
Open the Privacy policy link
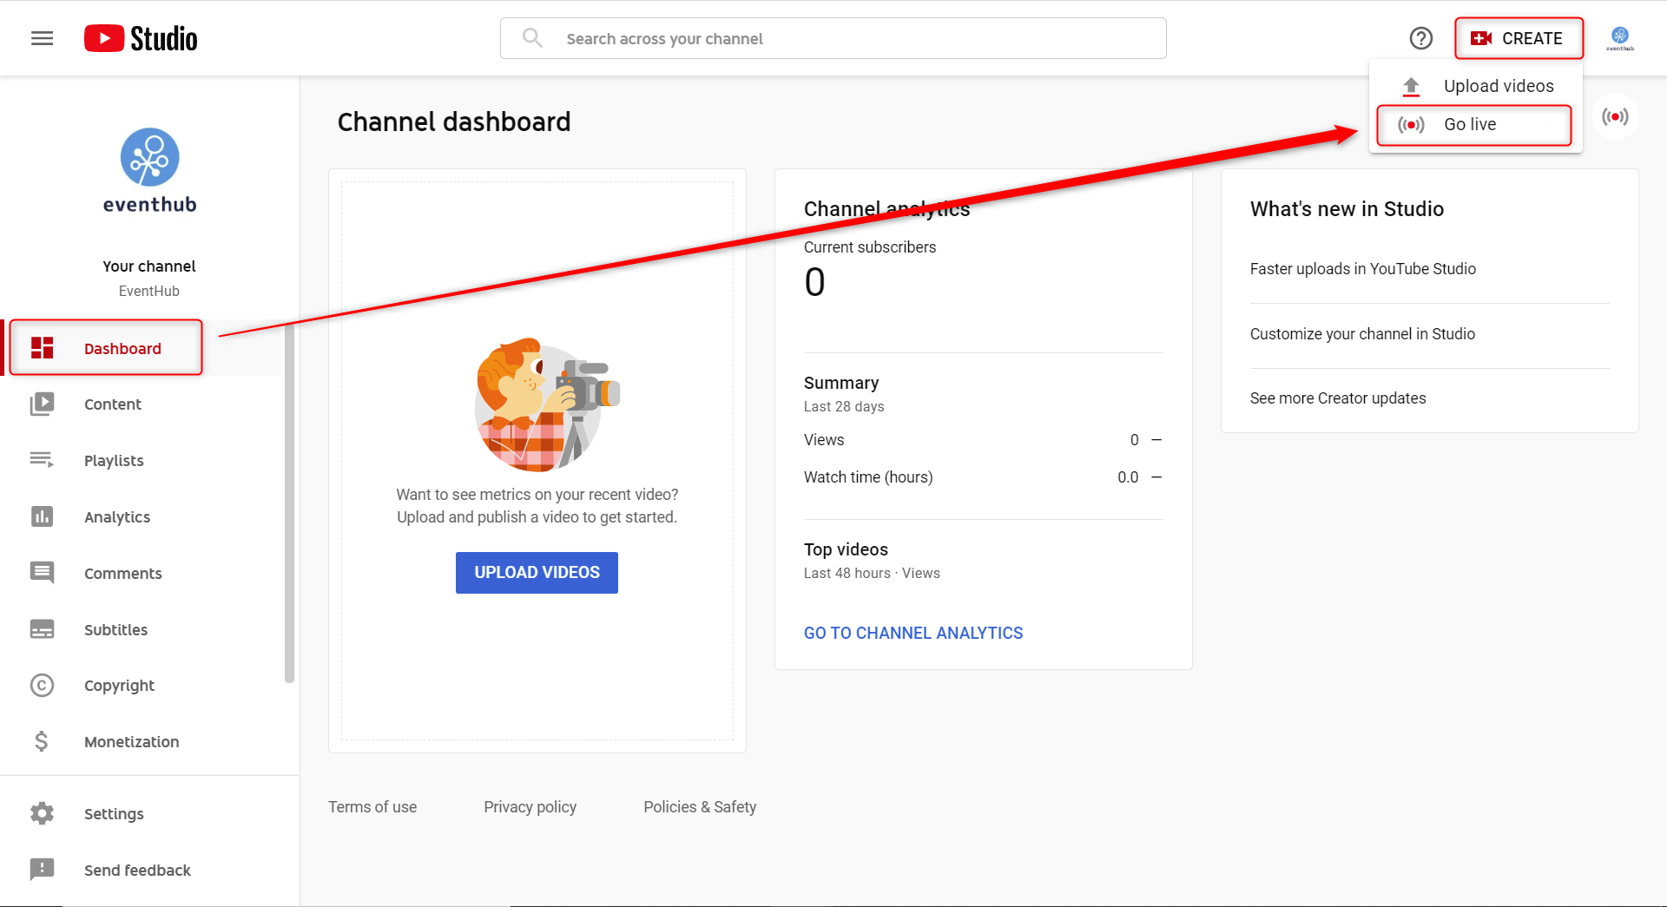click(530, 807)
